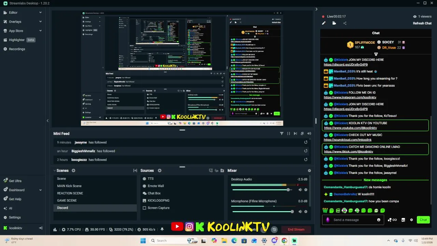
Task: Pause the Mini Feed alert queue
Action: coord(288,134)
